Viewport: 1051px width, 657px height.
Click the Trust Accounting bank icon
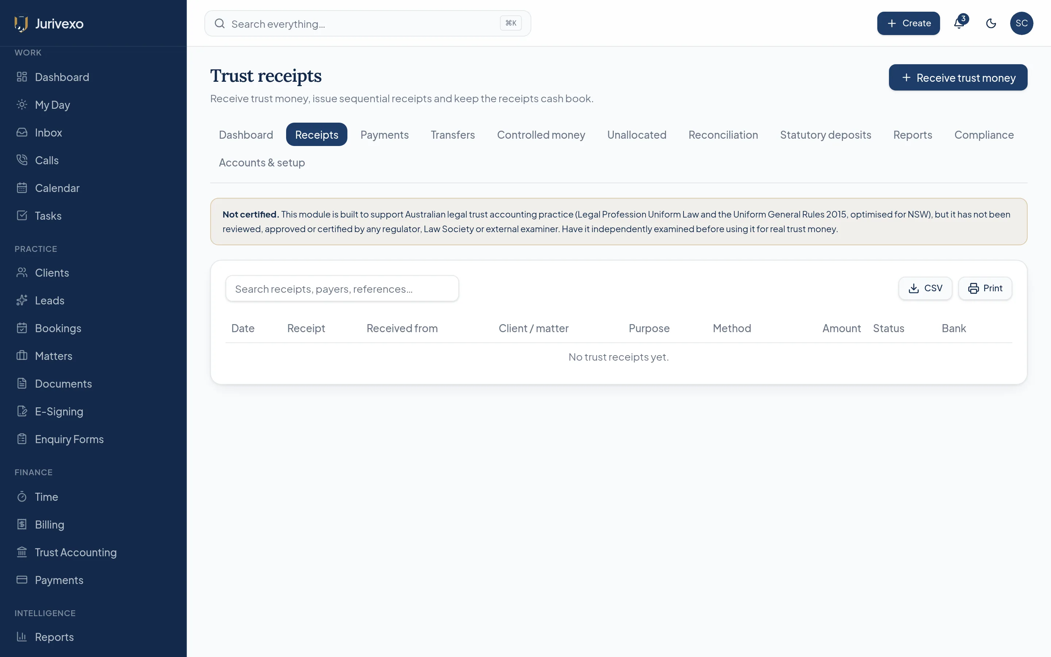tap(22, 552)
